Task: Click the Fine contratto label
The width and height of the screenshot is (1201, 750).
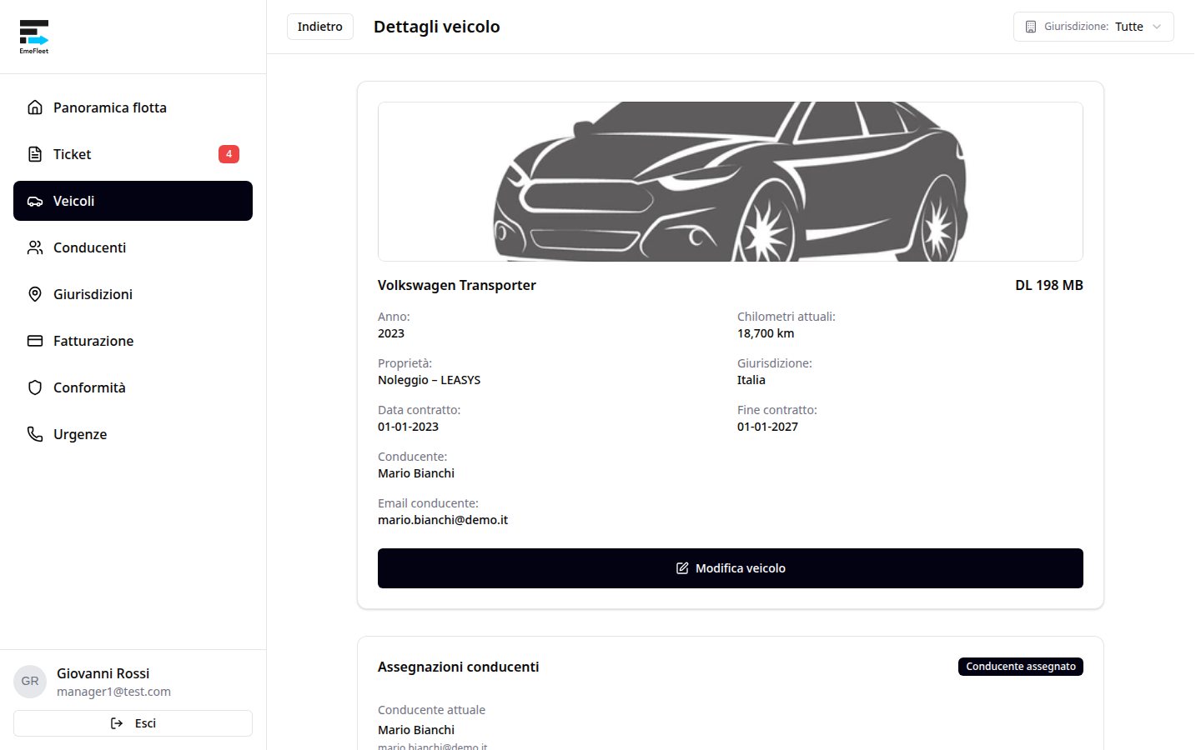Action: tap(777, 410)
